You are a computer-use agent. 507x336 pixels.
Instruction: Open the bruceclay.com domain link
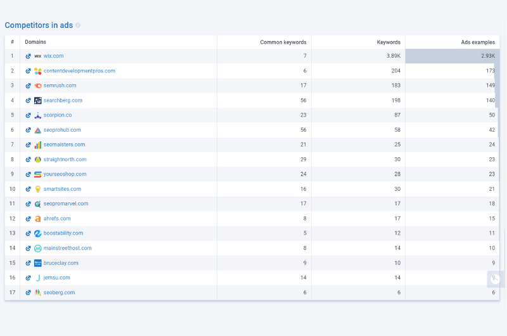point(61,263)
